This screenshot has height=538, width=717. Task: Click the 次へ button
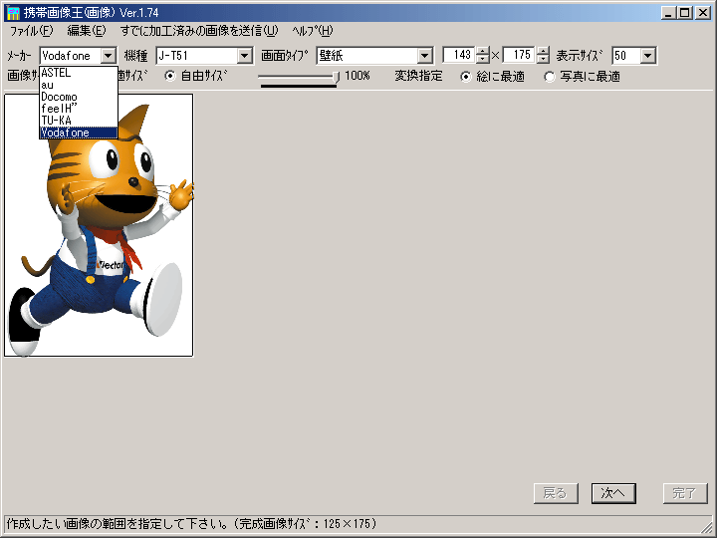[x=613, y=493]
